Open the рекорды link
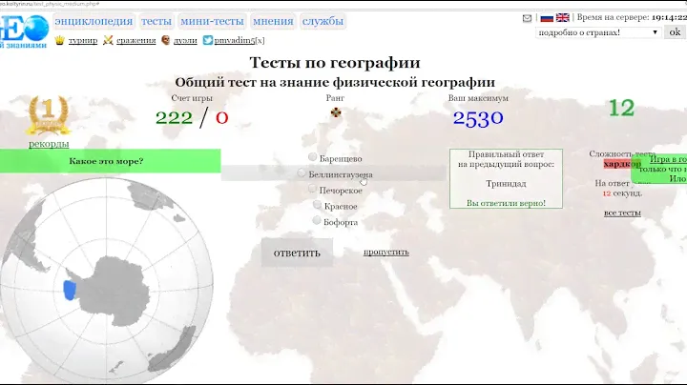The width and height of the screenshot is (687, 385). click(48, 144)
